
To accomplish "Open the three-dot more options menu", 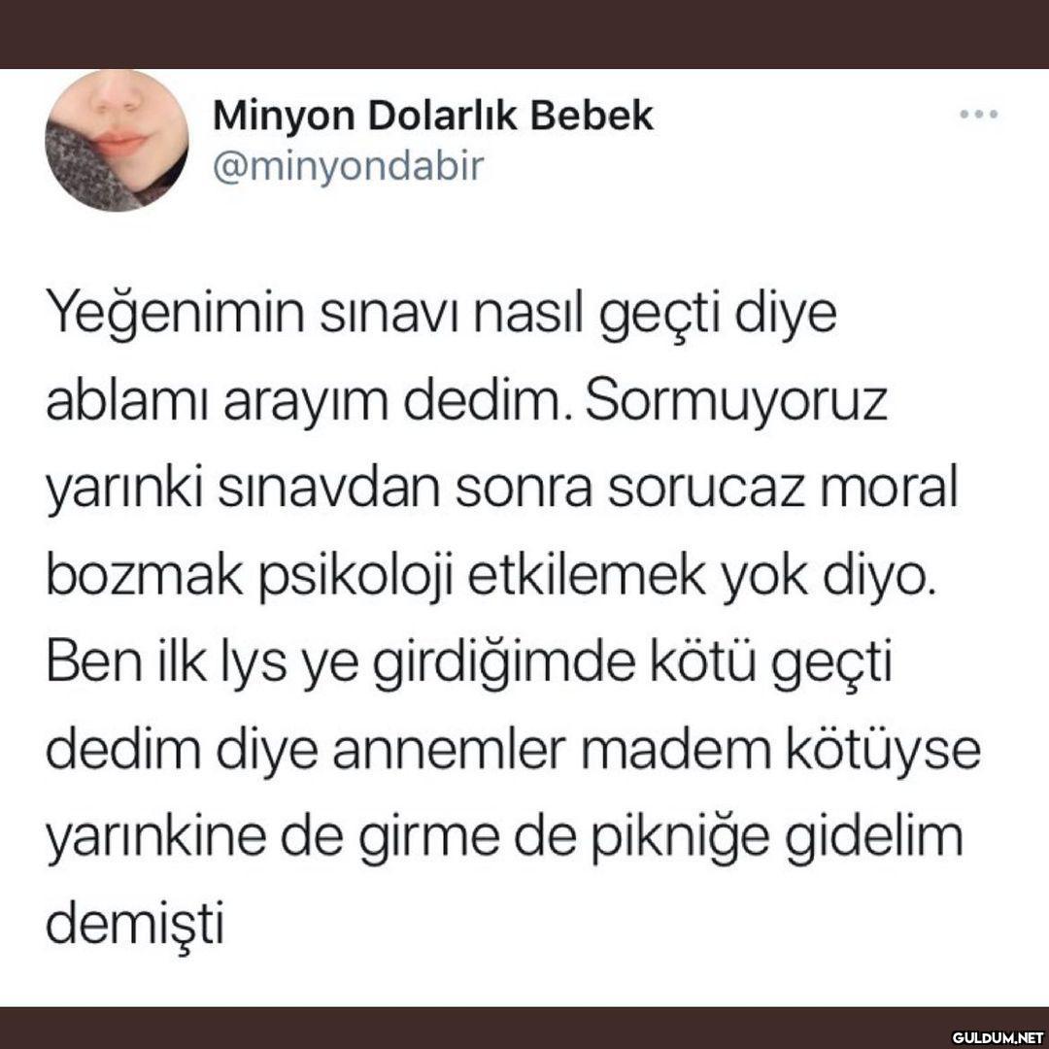I will click(x=978, y=115).
